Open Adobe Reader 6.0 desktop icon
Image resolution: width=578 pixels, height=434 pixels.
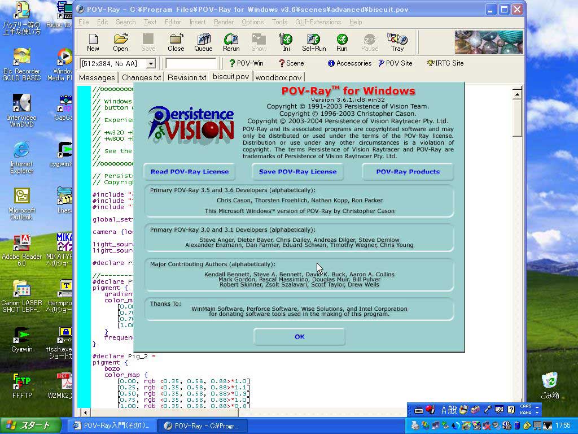pyautogui.click(x=21, y=250)
